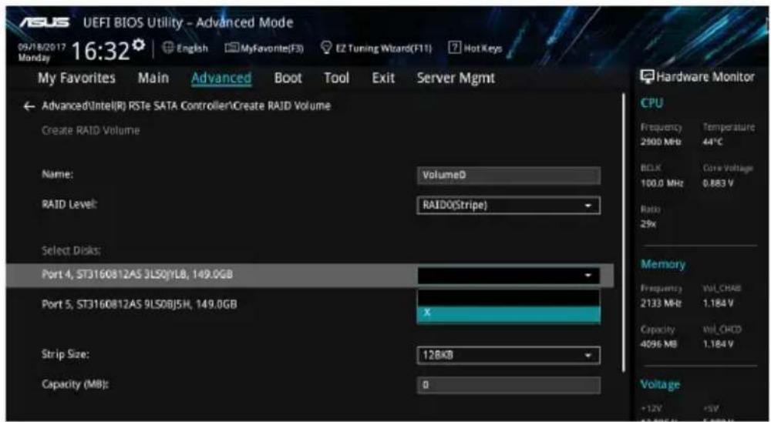The image size is (771, 422).
Task: Click the Capacity (MB) input field
Action: point(508,385)
